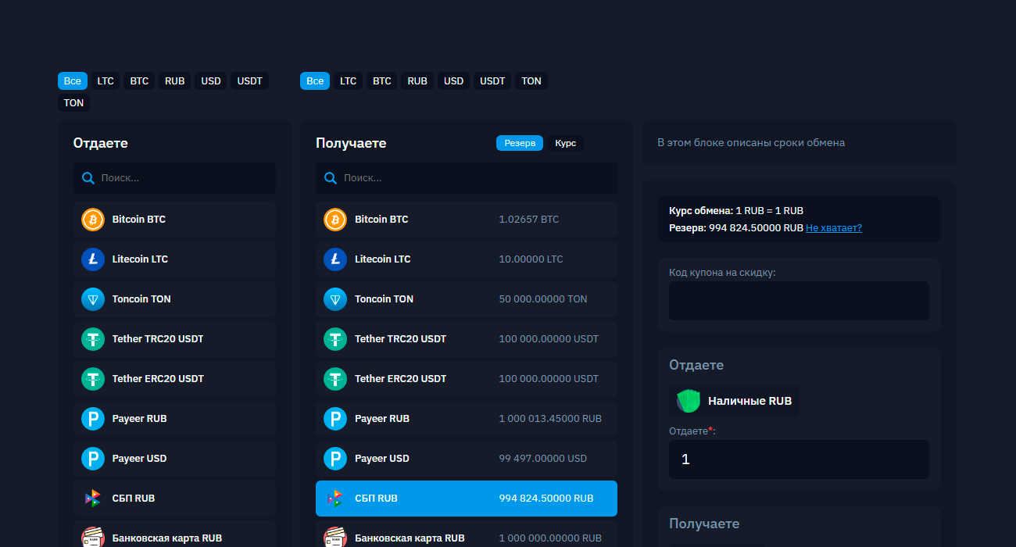Screen dimensions: 1016x547
Task: Click the Отдаете amount field showing 1
Action: (799, 459)
